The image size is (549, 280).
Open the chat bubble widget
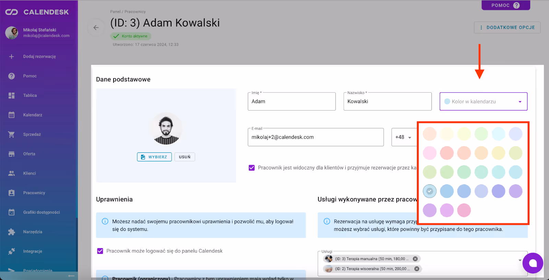click(533, 263)
